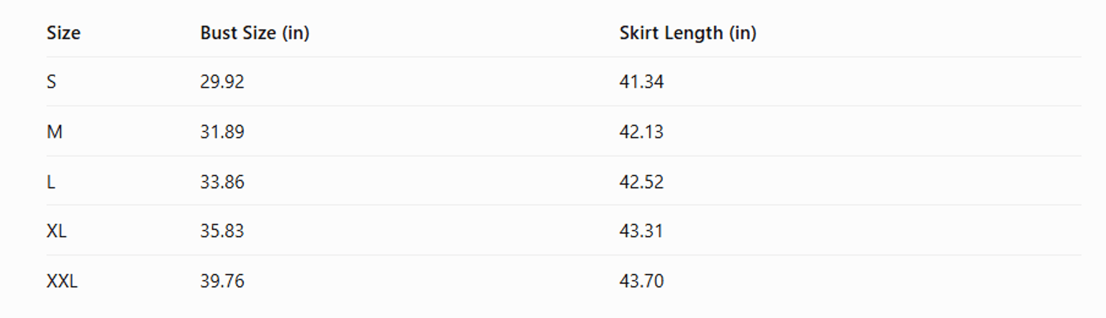Click bust value 33.86

[x=222, y=182]
